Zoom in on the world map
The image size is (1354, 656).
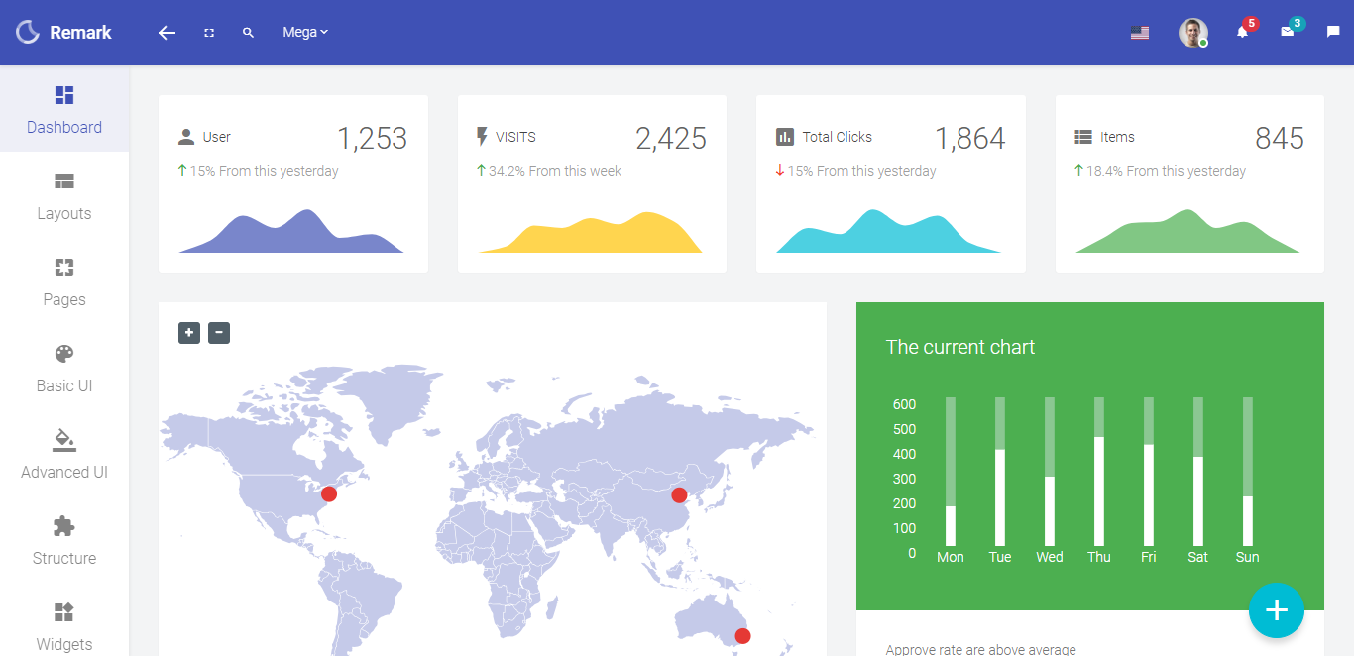pos(189,333)
